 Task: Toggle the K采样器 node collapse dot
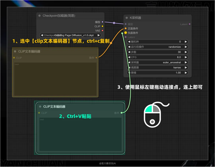click(x=127, y=18)
